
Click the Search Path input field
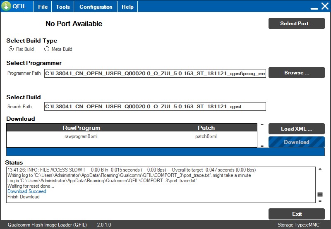coord(155,106)
